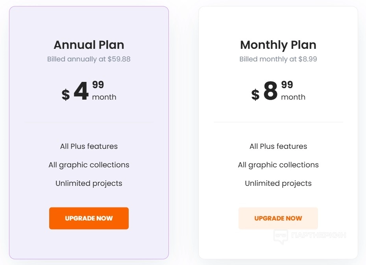Click the Партнеркин watermark logo icon
This screenshot has height=265, width=366.
pyautogui.click(x=281, y=236)
